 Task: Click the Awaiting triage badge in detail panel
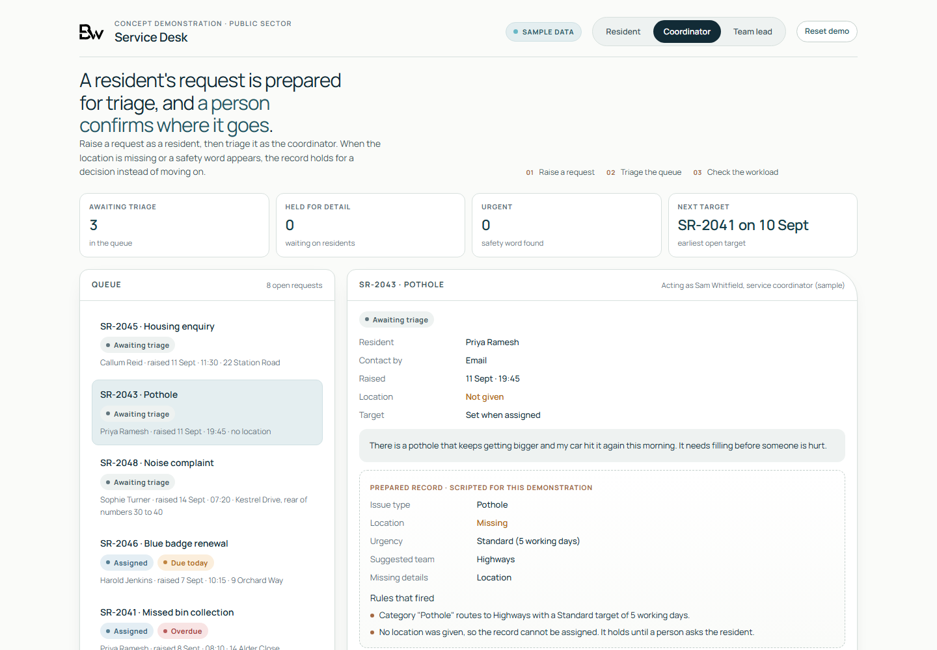point(396,320)
